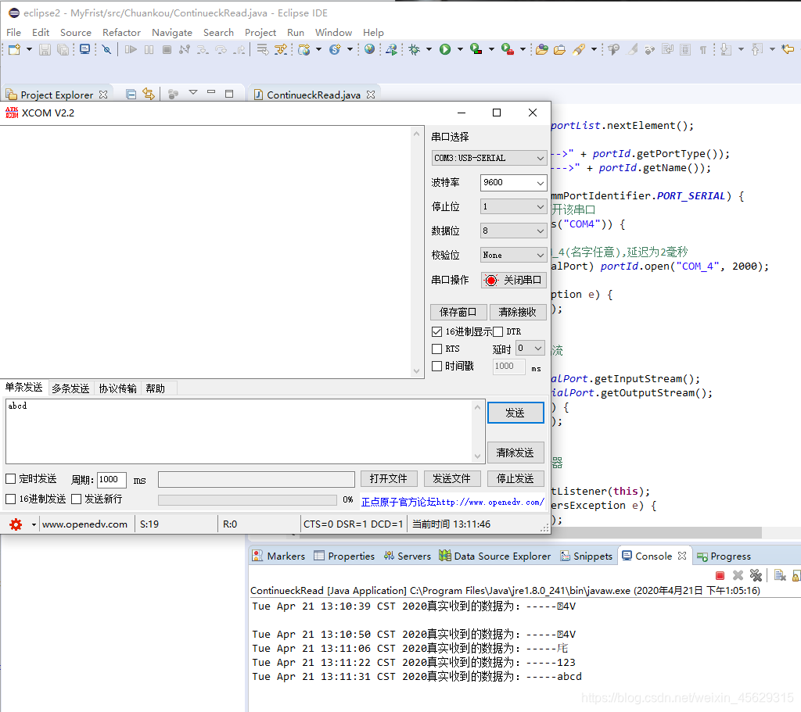This screenshot has height=712, width=801.
Task: Open the 延时 delay dropdown showing 0
Action: tap(530, 348)
